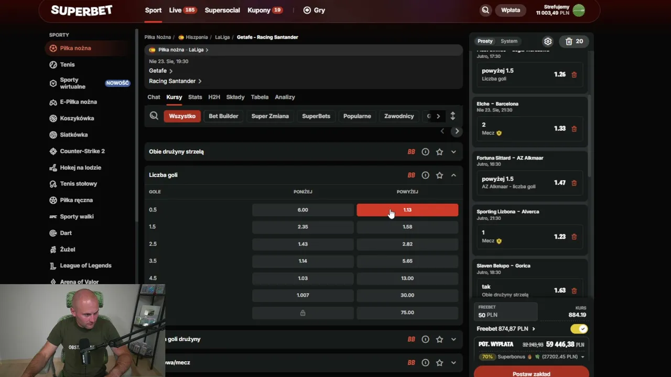Click the SUPERBET logo

pyautogui.click(x=82, y=10)
